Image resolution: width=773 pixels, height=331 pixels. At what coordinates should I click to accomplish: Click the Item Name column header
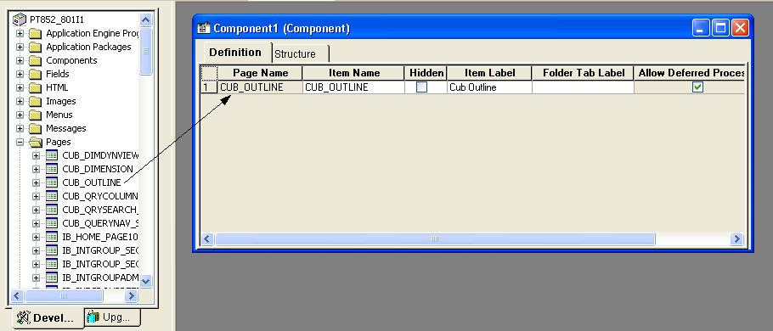[x=353, y=73]
